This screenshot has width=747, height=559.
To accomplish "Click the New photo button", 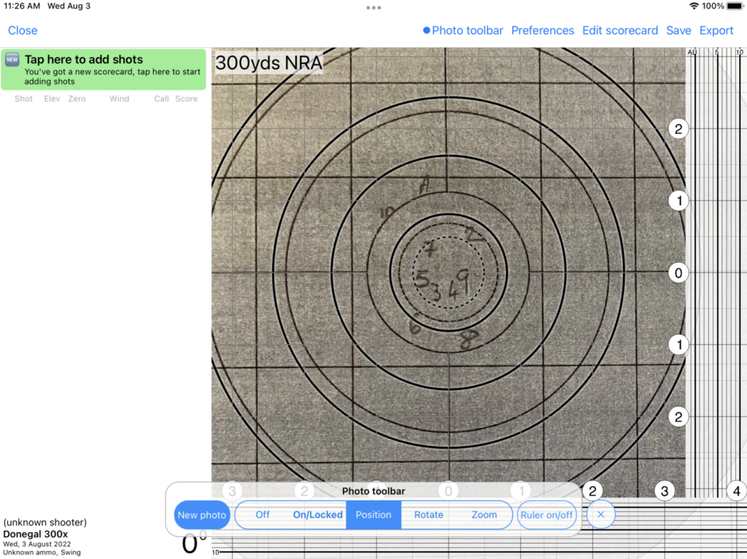I will click(202, 515).
